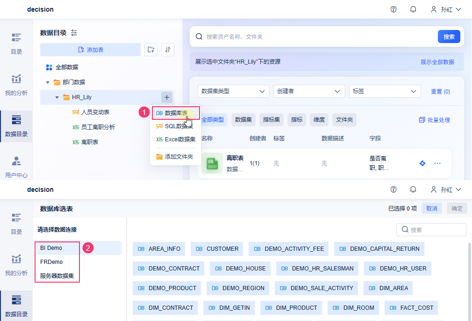
Task: Click the search assets input field
Action: click(x=318, y=36)
